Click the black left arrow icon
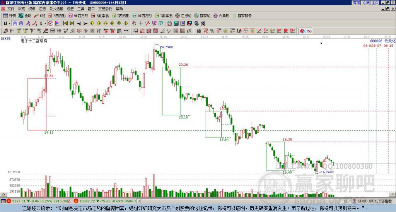 tap(79, 24)
